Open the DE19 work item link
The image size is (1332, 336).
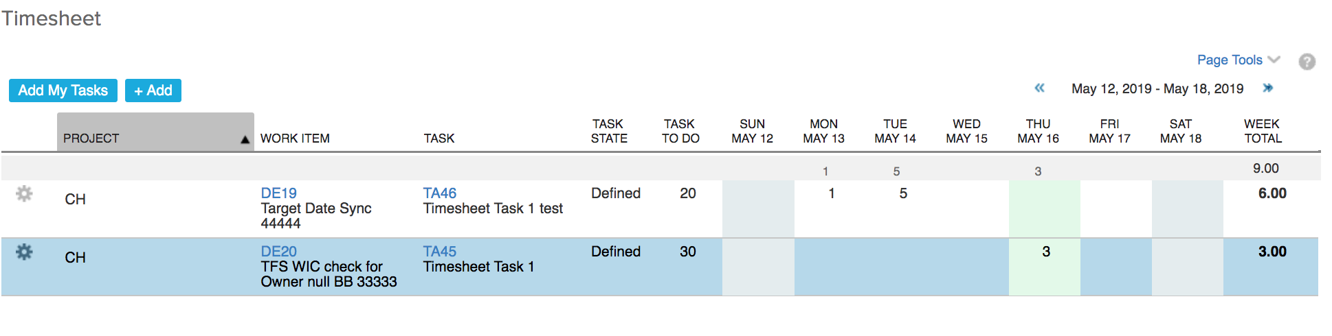click(x=278, y=193)
